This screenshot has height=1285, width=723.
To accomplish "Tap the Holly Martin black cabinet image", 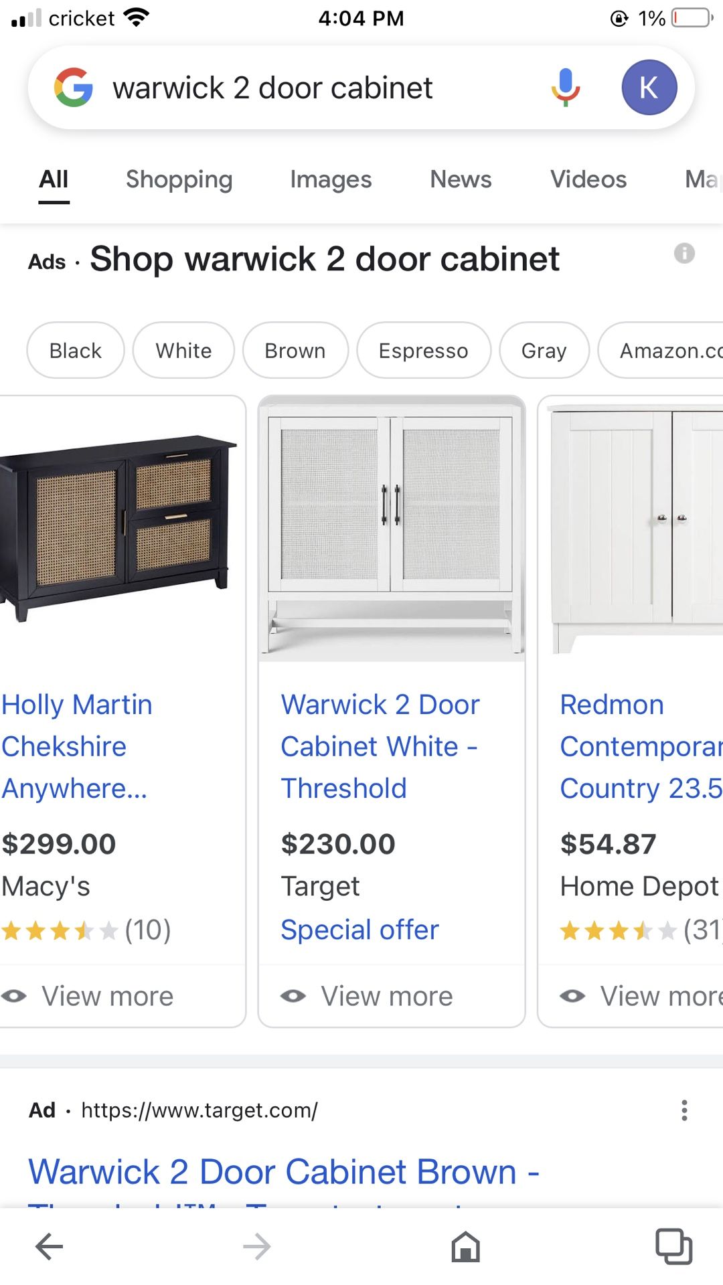I will coord(117,529).
